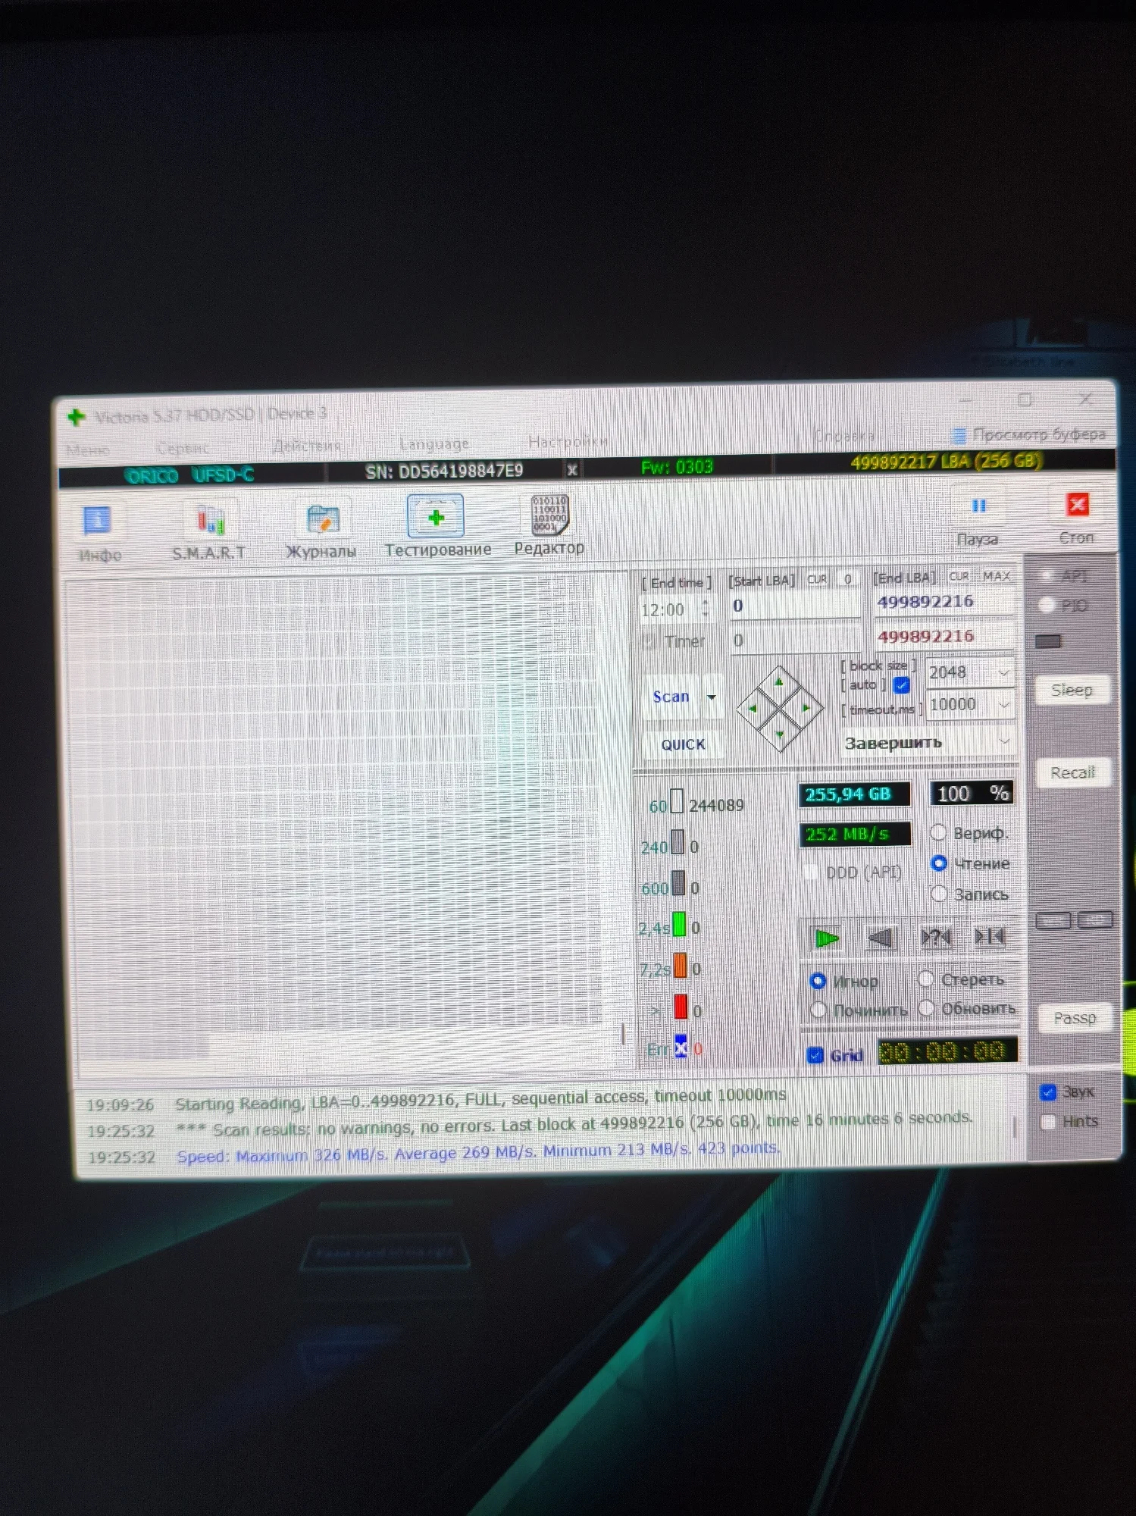The height and width of the screenshot is (1516, 1136).
Task: Click the orange 7,2s block swatch
Action: coord(680,966)
